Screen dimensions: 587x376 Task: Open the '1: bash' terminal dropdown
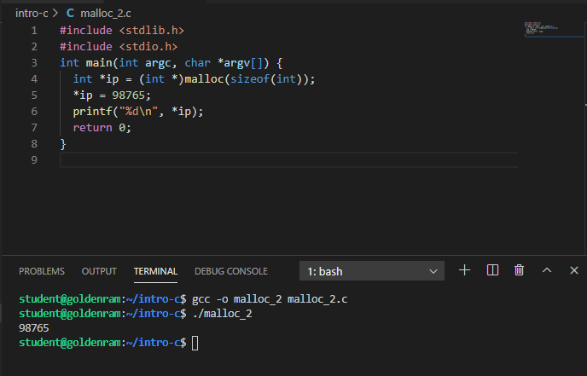point(372,271)
